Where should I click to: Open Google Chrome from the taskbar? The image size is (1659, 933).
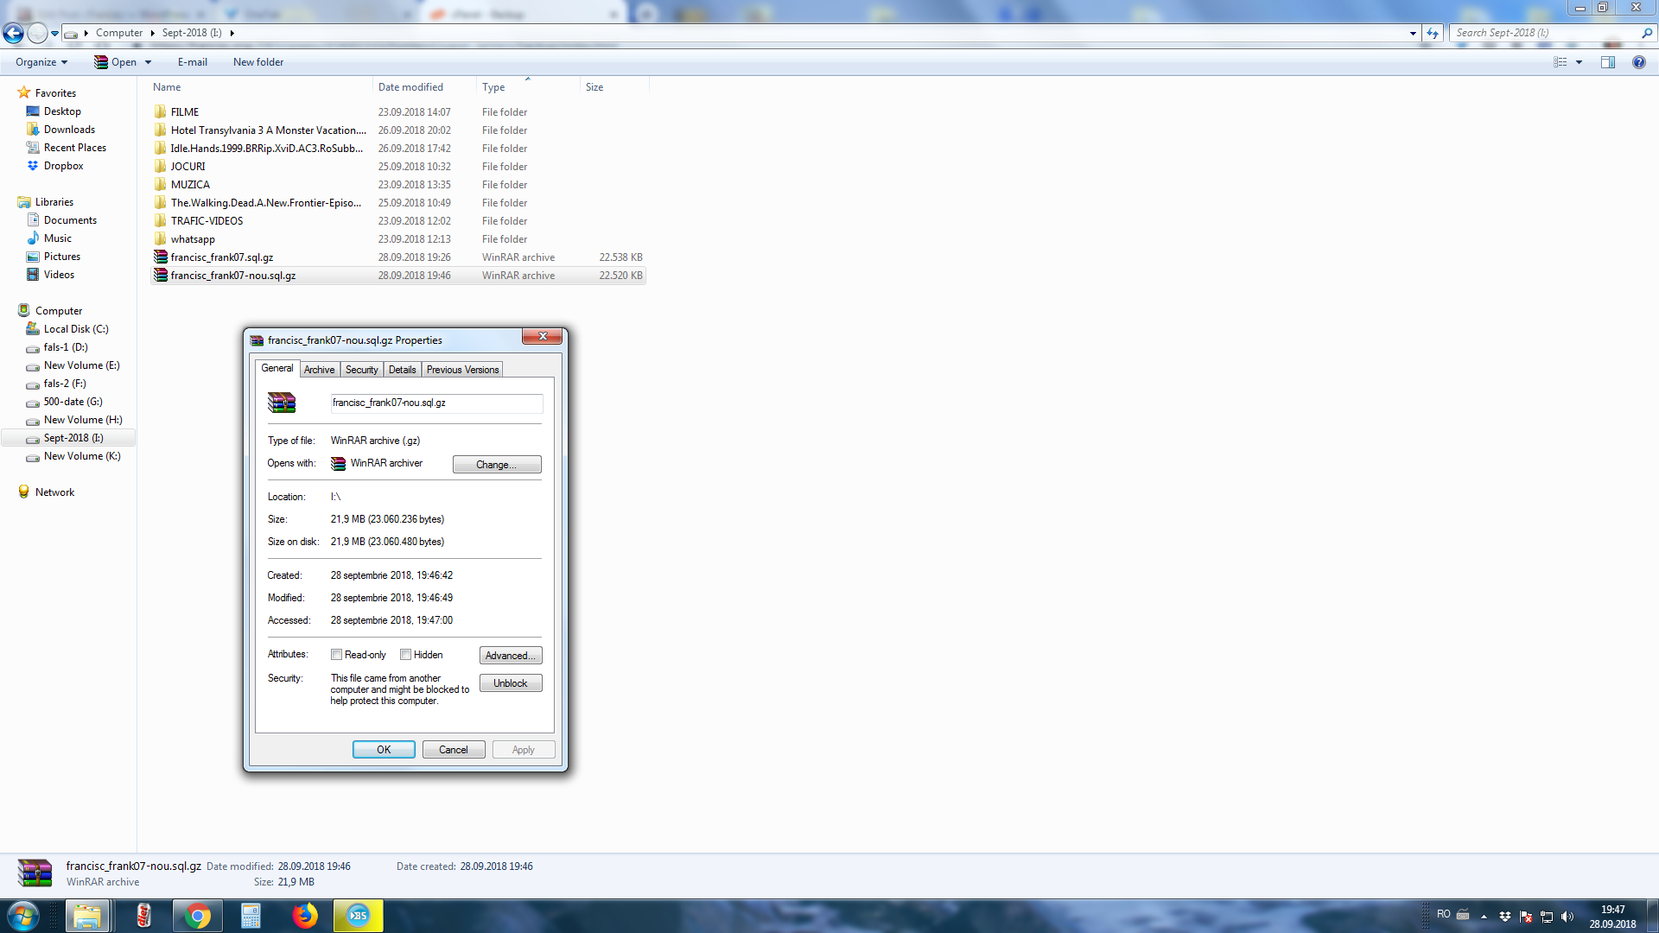click(x=198, y=916)
